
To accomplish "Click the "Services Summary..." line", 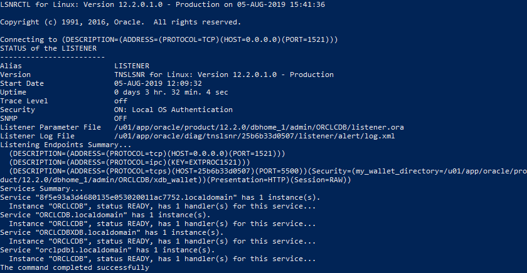I will 41,188.
